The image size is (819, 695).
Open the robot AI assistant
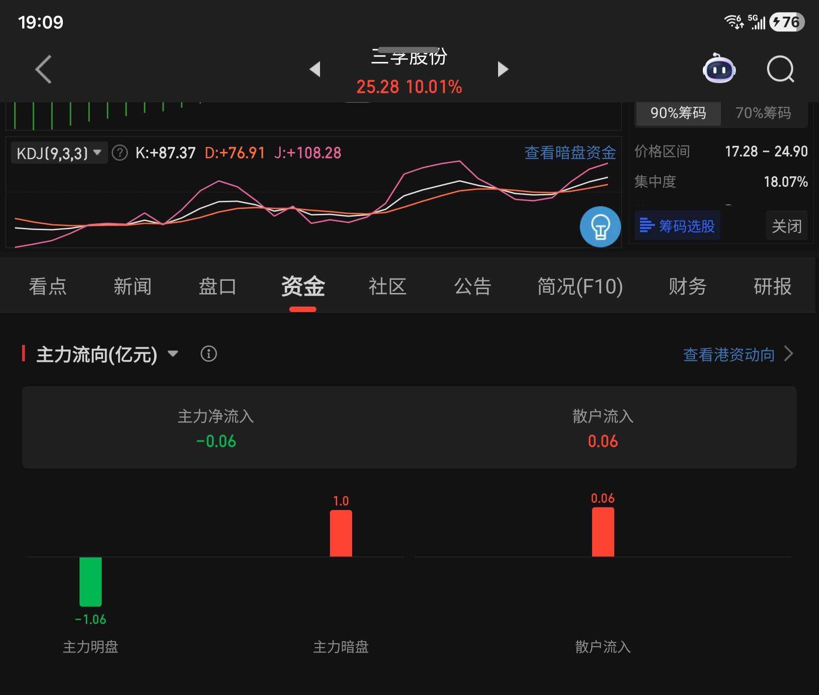tap(719, 68)
